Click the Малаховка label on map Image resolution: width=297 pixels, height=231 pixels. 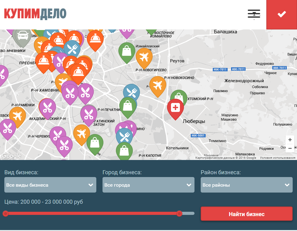[x=245, y=154]
